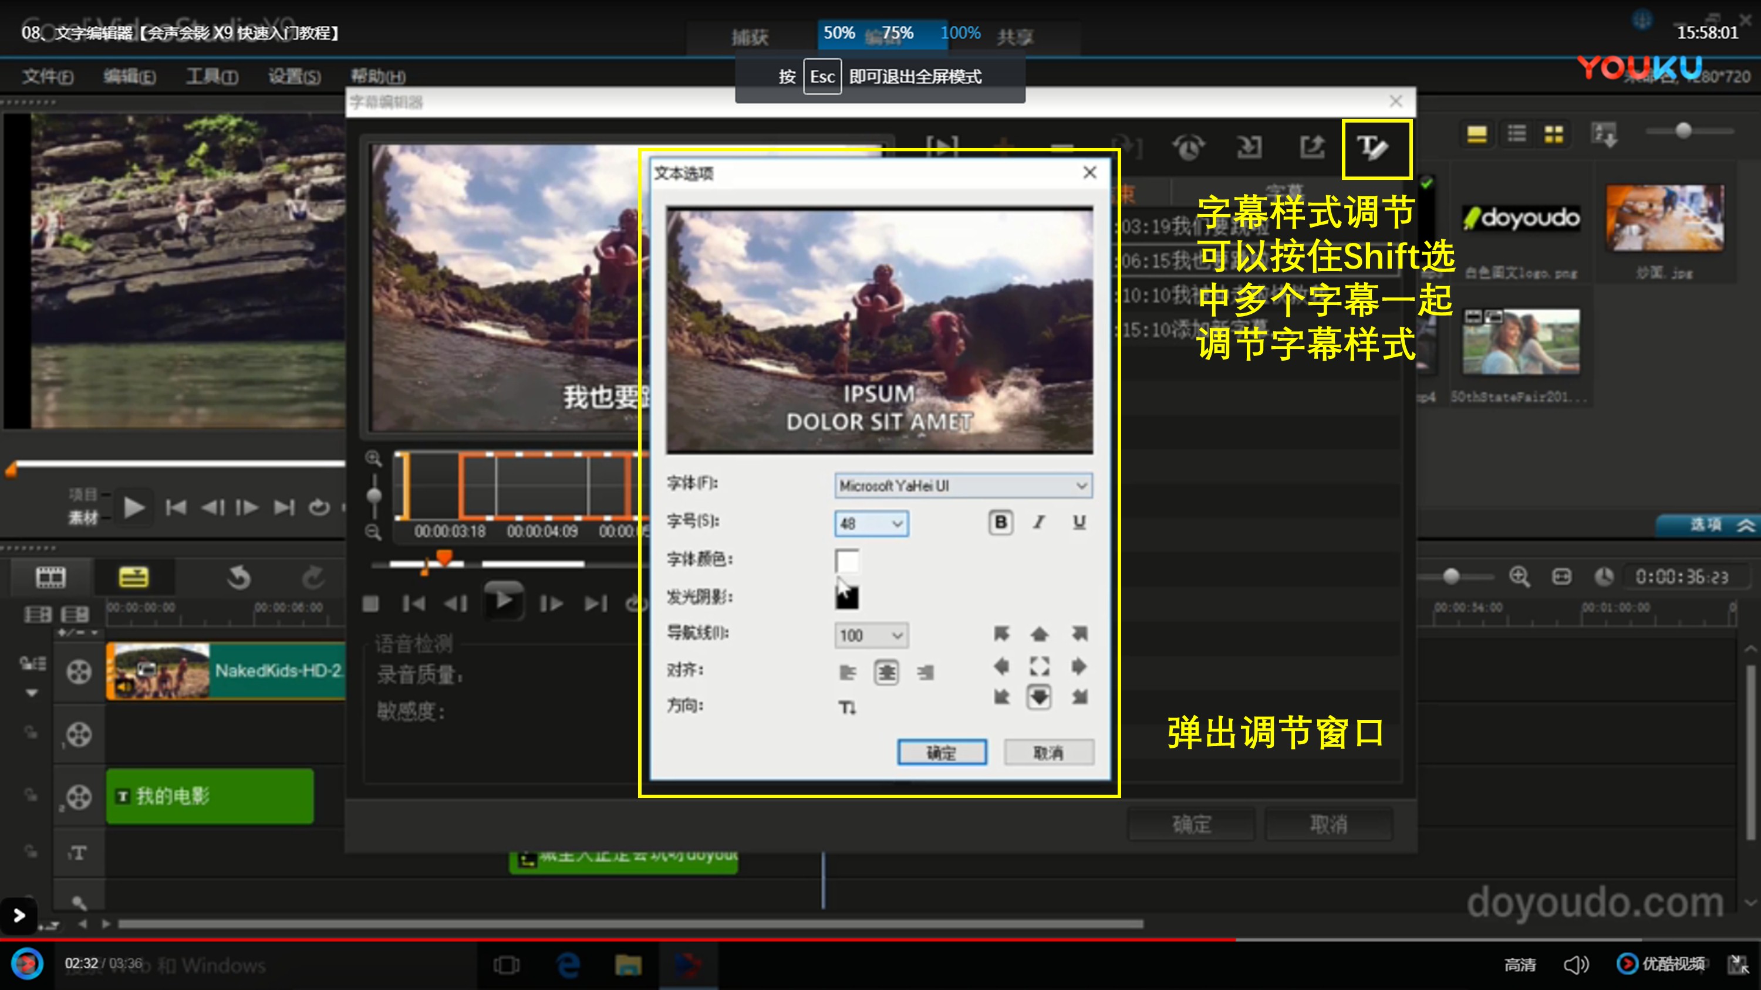The width and height of the screenshot is (1761, 990).
Task: Play the main preview video
Action: click(x=134, y=508)
